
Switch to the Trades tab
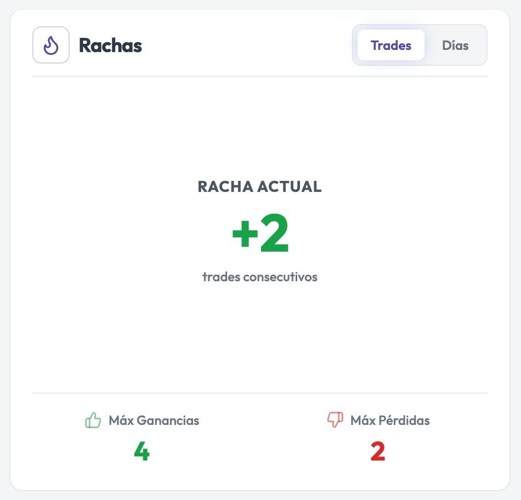coord(390,45)
